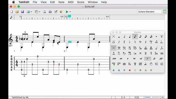
Task: Open the MIDI menu
Action: pyautogui.click(x=71, y=2)
